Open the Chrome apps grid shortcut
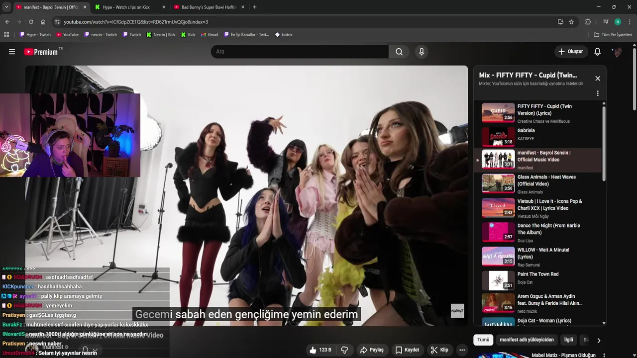The image size is (637, 358). tap(6, 35)
